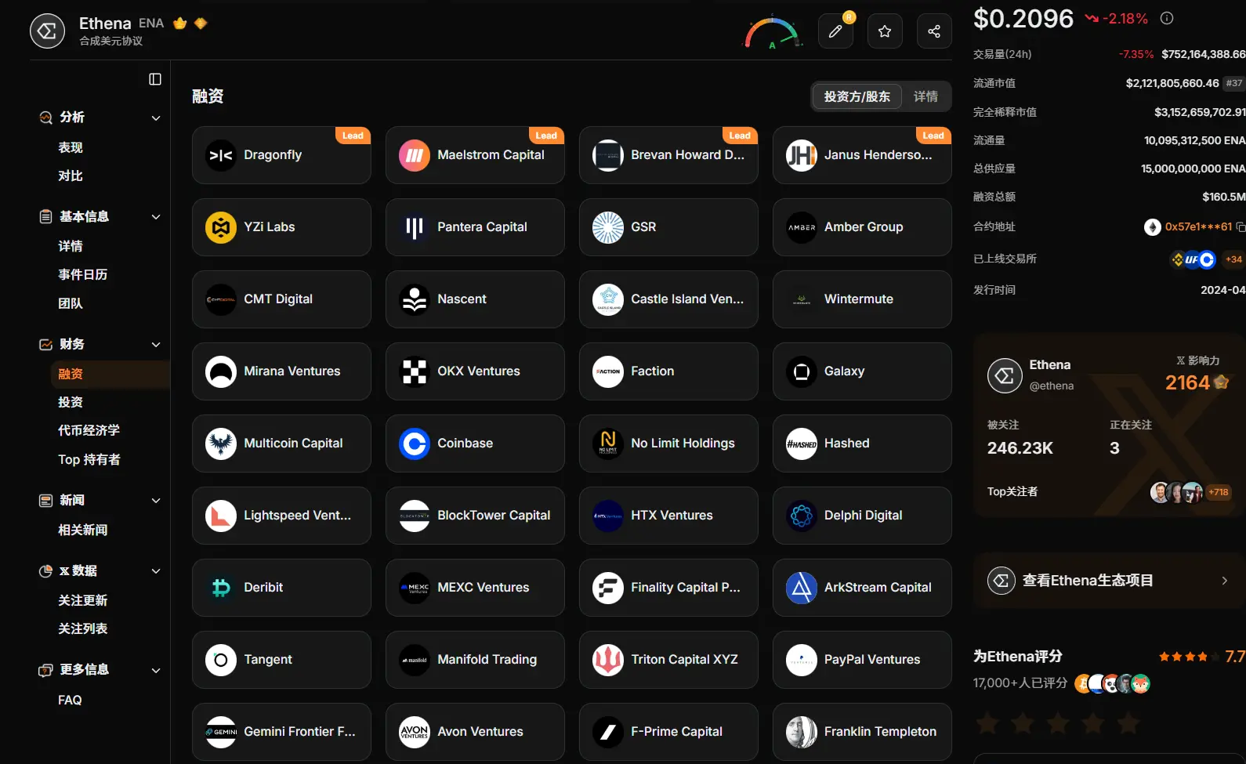
Task: Click the Hashed logo icon
Action: tap(802, 444)
